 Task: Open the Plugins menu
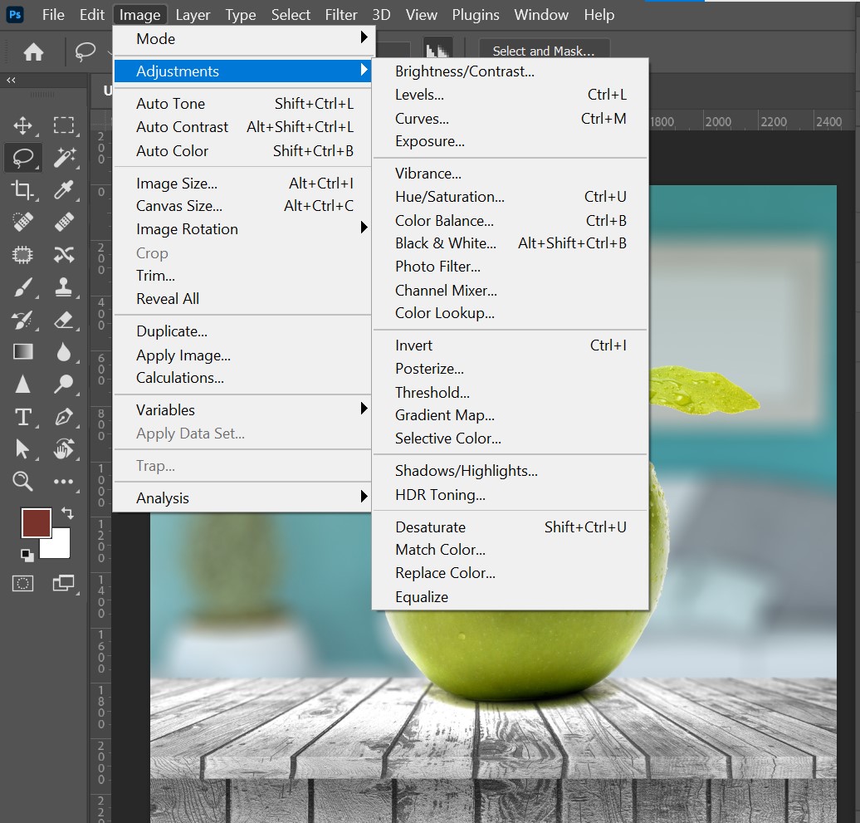click(x=476, y=15)
